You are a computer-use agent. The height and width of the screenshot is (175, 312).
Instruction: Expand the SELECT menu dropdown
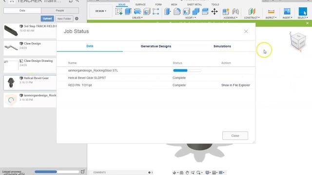303,17
